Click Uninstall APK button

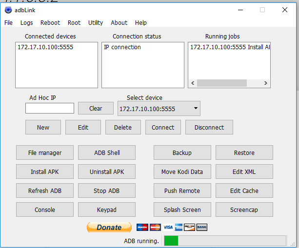pos(107,172)
